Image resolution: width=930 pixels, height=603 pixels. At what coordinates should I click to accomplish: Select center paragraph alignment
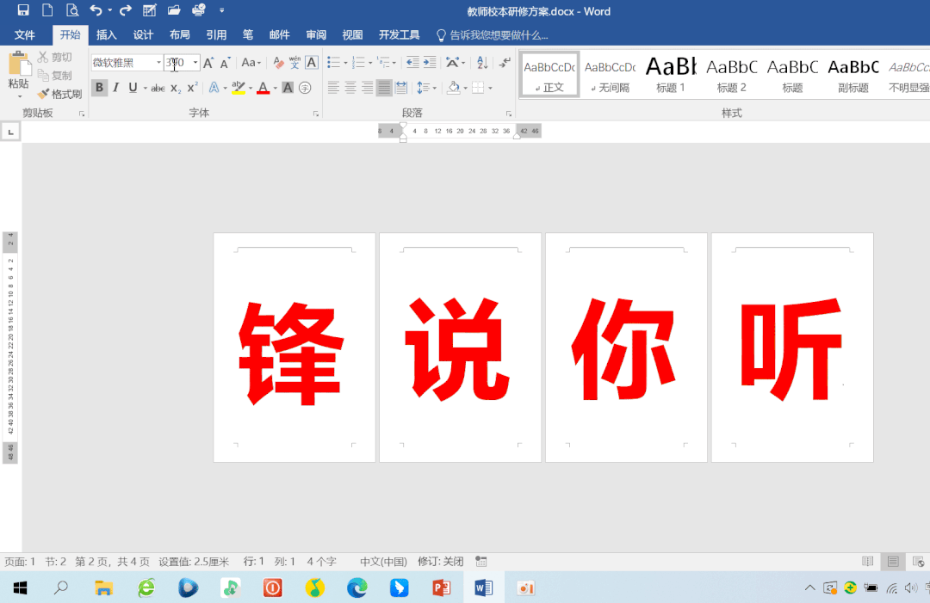349,88
